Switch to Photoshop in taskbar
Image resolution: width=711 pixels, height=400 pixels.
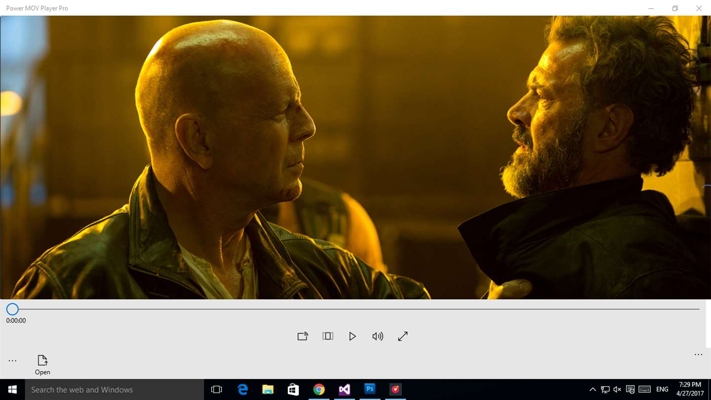370,390
